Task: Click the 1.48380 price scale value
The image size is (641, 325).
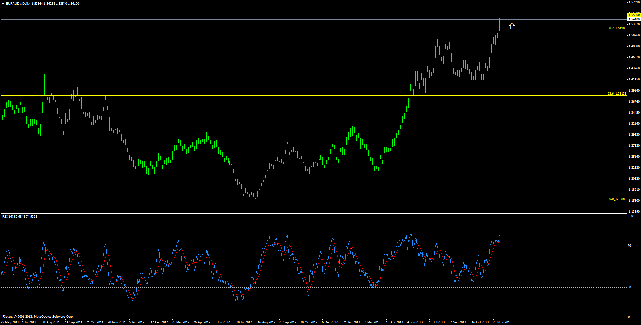Action: [x=634, y=46]
